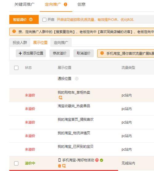The width and height of the screenshot is (154, 171).
Task: Click the 添加展示位置 button
Action: (x=31, y=53)
